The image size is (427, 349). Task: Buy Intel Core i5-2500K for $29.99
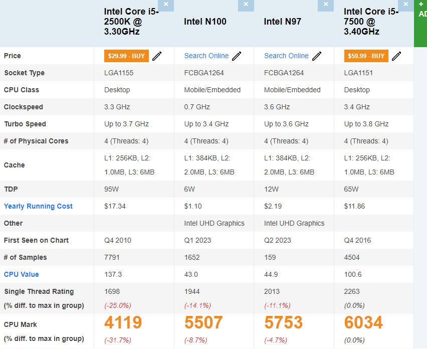pyautogui.click(x=126, y=56)
